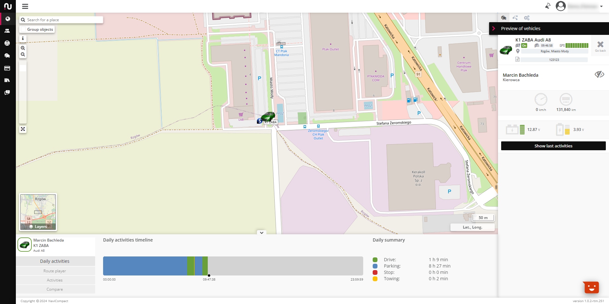The height and width of the screenshot is (304, 609).
Task: Open the orange chat support widget
Action: point(591,288)
